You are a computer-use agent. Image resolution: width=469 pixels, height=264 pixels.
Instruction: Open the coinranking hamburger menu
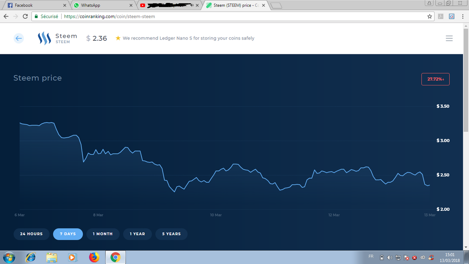coord(449,38)
